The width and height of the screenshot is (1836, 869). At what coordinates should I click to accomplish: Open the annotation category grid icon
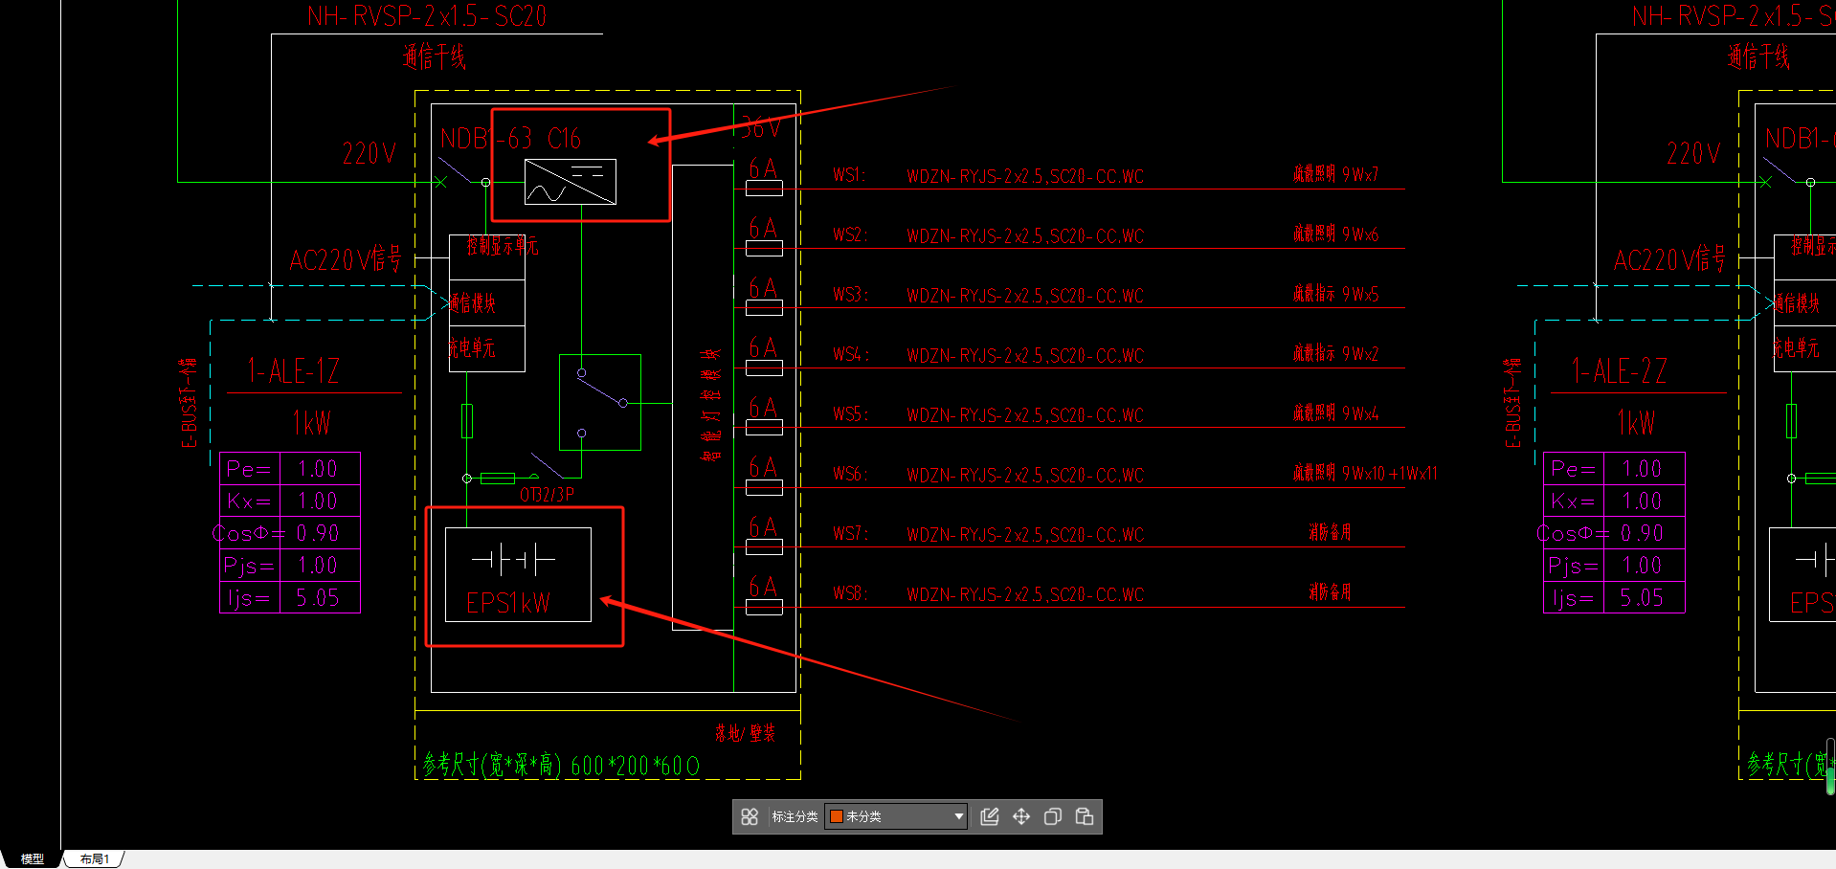point(750,816)
